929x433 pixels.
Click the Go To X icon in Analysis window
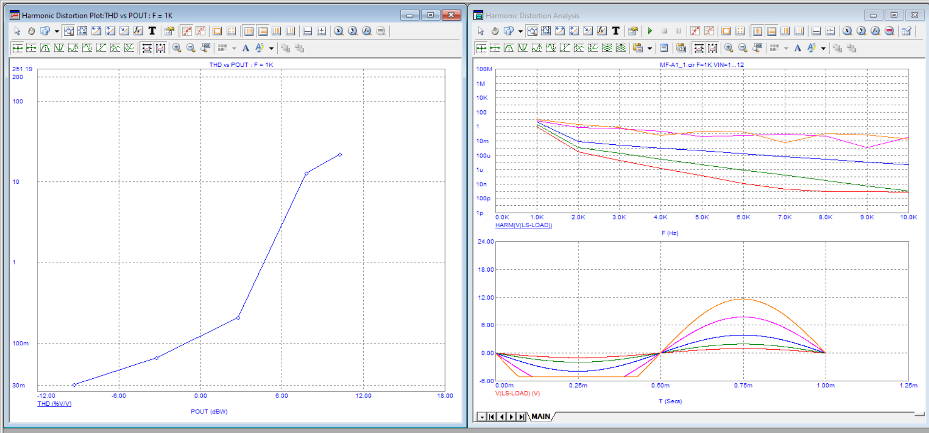847,31
